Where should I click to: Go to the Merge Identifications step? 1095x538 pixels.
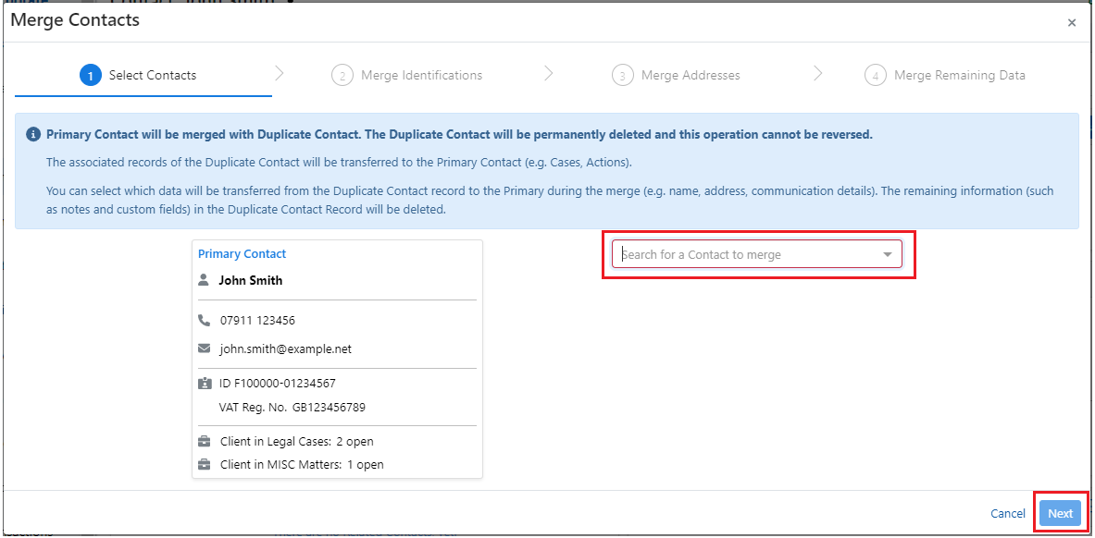(x=421, y=76)
